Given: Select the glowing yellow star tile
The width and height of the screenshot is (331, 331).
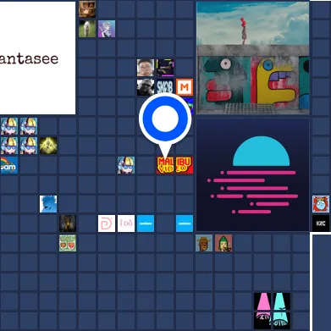Looking at the screenshot, I should [x=48, y=146].
